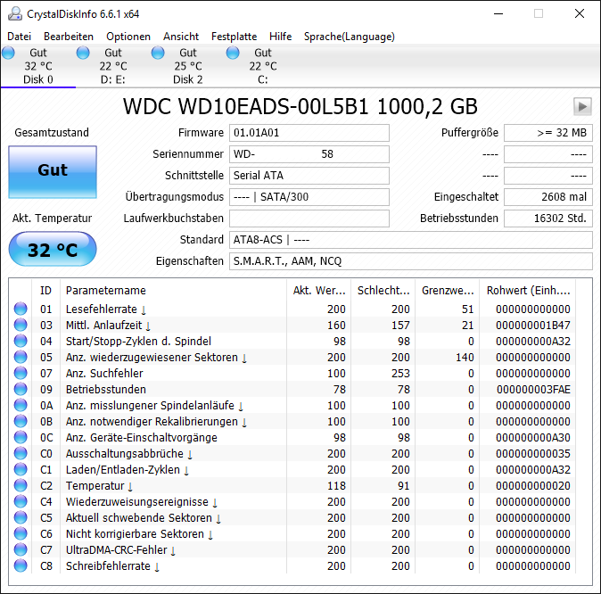Click the empty Laufwerkbuchstaben field

click(309, 219)
